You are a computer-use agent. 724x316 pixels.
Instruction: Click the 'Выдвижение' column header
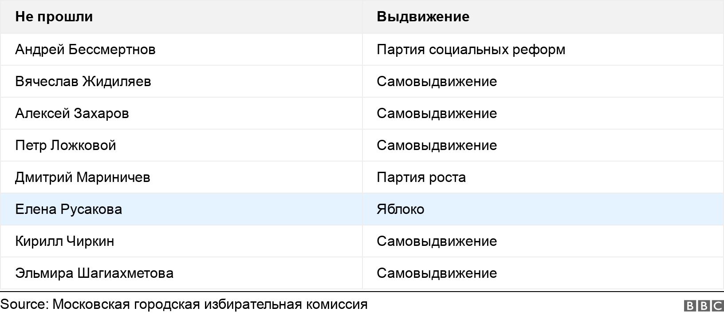click(x=423, y=16)
